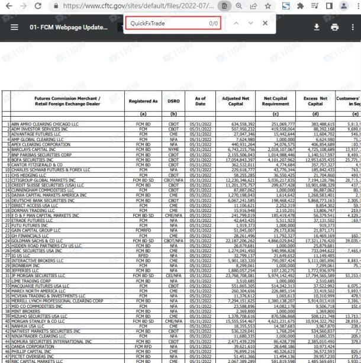Reload the CFTC PDF page
Viewport: 361px width, 363px height.
point(38,6)
